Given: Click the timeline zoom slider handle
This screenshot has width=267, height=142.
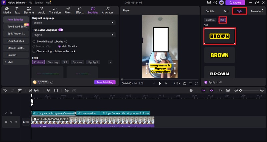Looking at the screenshot, I should [240, 90].
